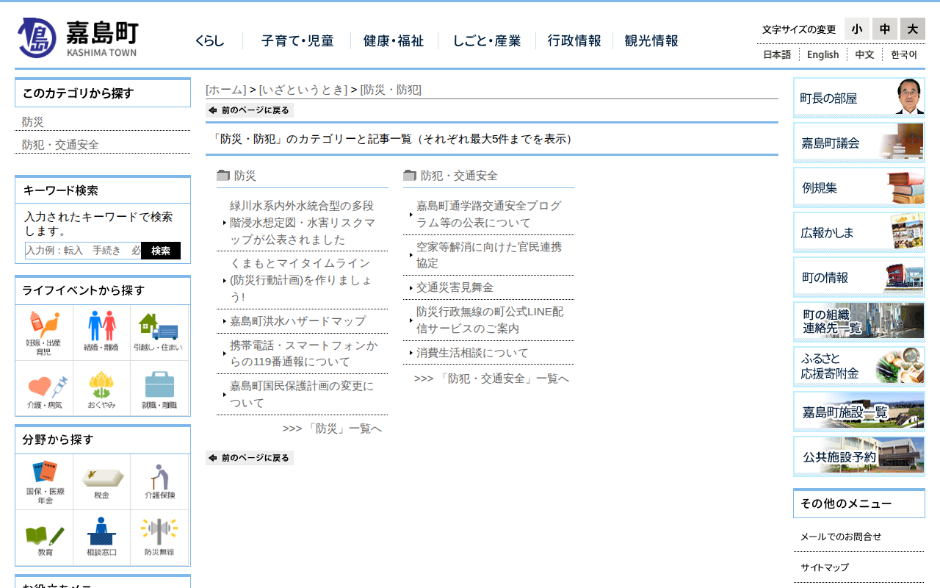View the full 「防災」一覧へ list
940x588 pixels.
point(332,429)
